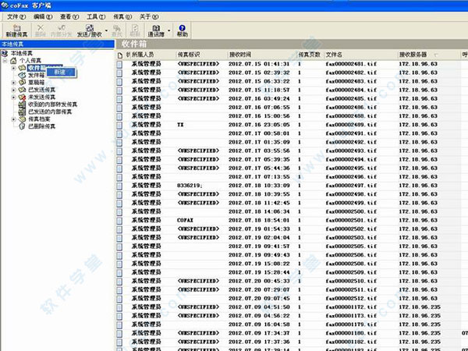Click the 已发送的内部传真 tree icon

point(23,111)
